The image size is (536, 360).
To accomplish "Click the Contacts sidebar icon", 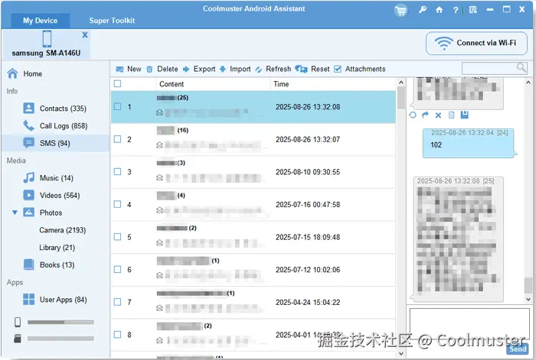I will tap(29, 109).
